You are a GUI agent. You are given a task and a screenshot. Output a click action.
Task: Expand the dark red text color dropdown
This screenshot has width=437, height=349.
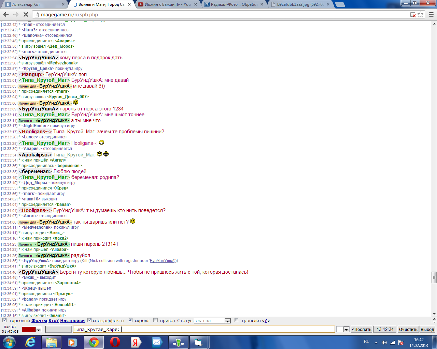[x=38, y=330]
